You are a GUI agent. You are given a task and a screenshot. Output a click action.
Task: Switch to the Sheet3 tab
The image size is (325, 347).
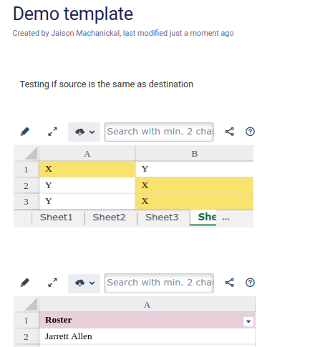[x=162, y=218]
